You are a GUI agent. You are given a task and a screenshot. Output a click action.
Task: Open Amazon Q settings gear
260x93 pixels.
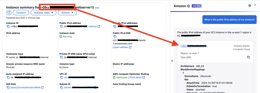250,6
